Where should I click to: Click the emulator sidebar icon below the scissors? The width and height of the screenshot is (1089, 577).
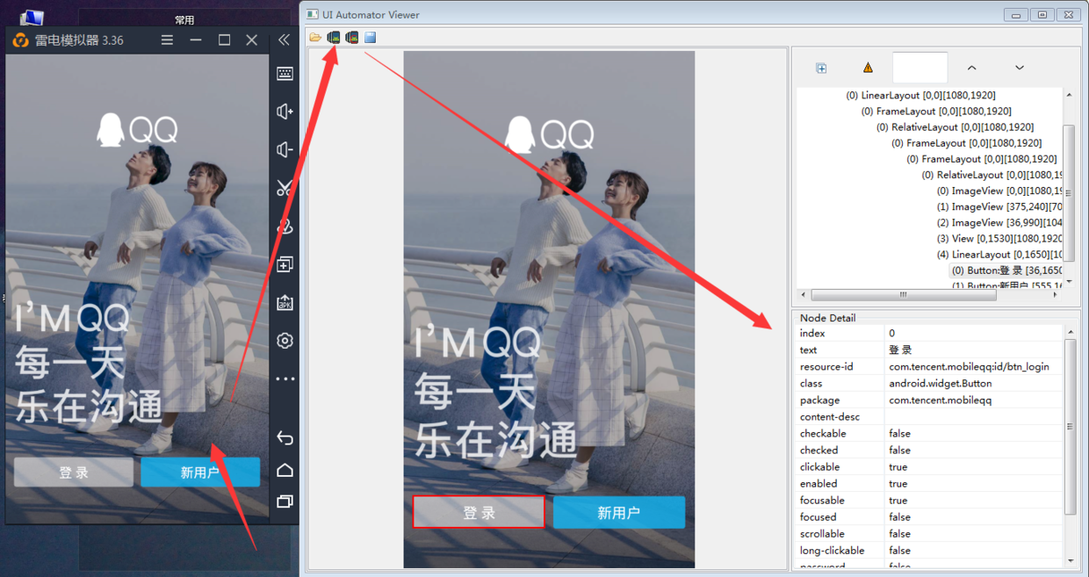click(x=285, y=226)
